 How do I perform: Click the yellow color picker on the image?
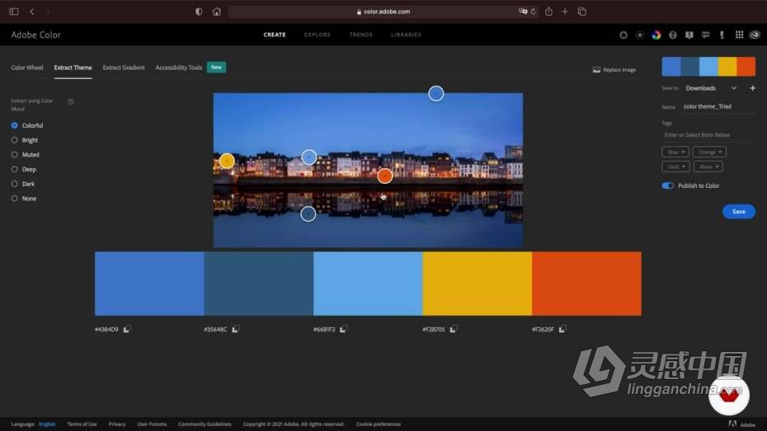pyautogui.click(x=227, y=161)
